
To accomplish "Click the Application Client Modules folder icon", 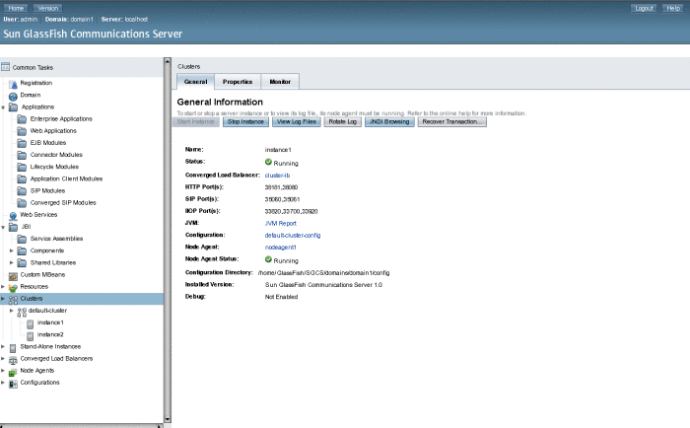I will tap(22, 178).
